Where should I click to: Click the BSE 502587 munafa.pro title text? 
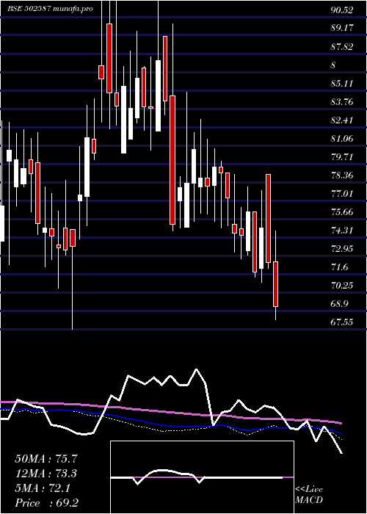click(x=50, y=9)
